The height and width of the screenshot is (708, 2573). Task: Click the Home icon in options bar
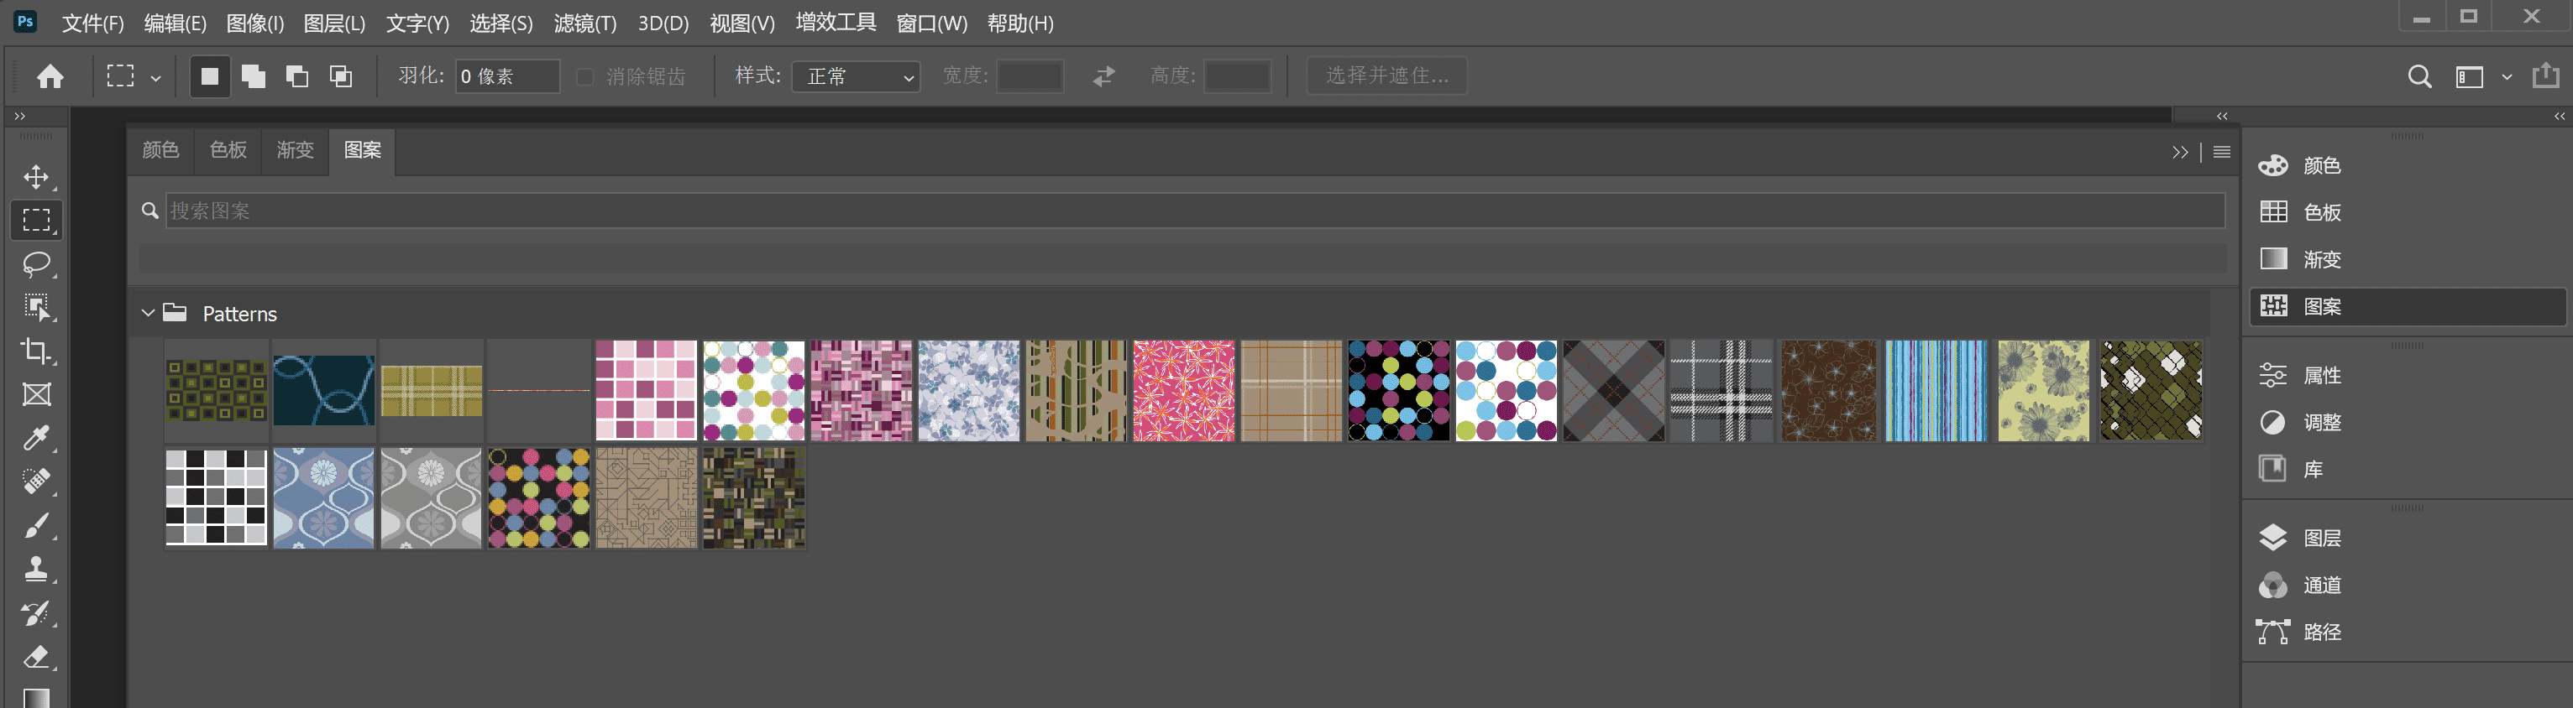(50, 75)
